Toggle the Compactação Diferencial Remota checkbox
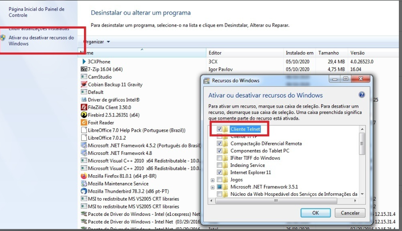Viewport: 402px width, 231px height. click(x=219, y=143)
